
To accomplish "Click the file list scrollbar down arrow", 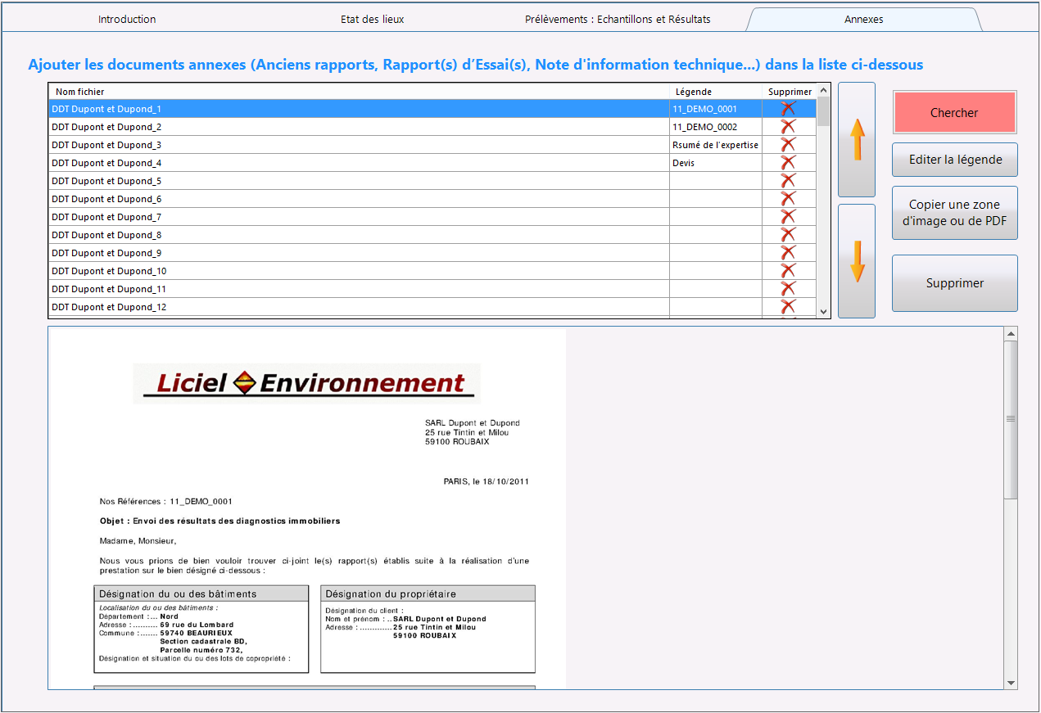I will (x=824, y=312).
